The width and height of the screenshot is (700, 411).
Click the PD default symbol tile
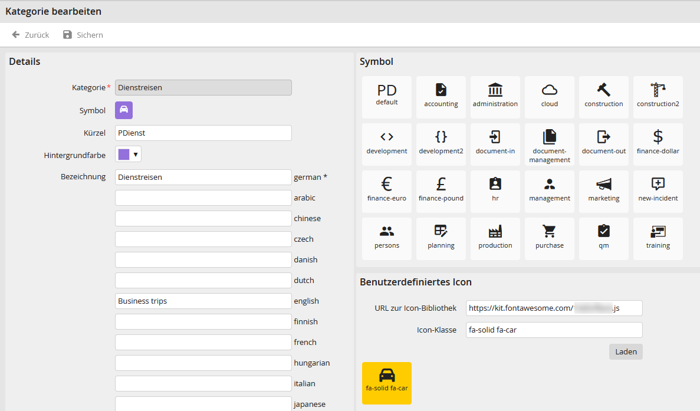[387, 97]
